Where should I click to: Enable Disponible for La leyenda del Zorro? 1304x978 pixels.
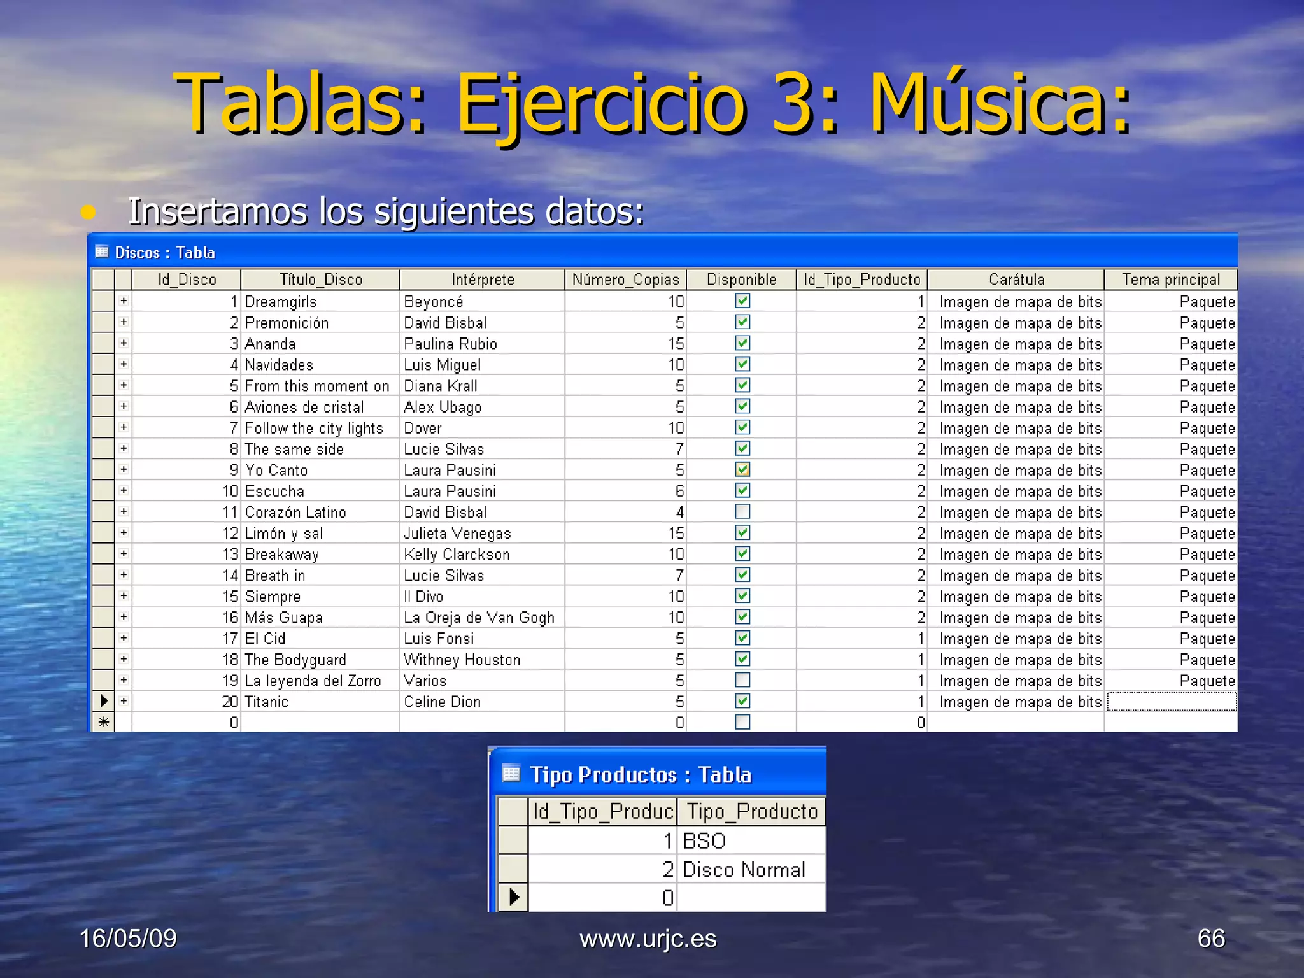pyautogui.click(x=742, y=680)
